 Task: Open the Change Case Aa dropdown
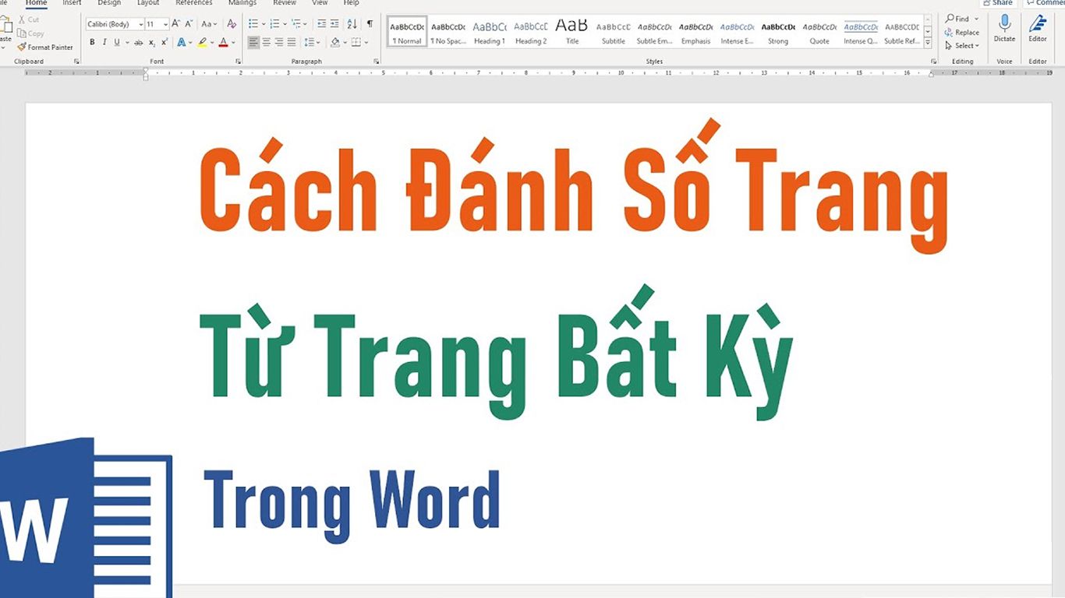(x=210, y=24)
